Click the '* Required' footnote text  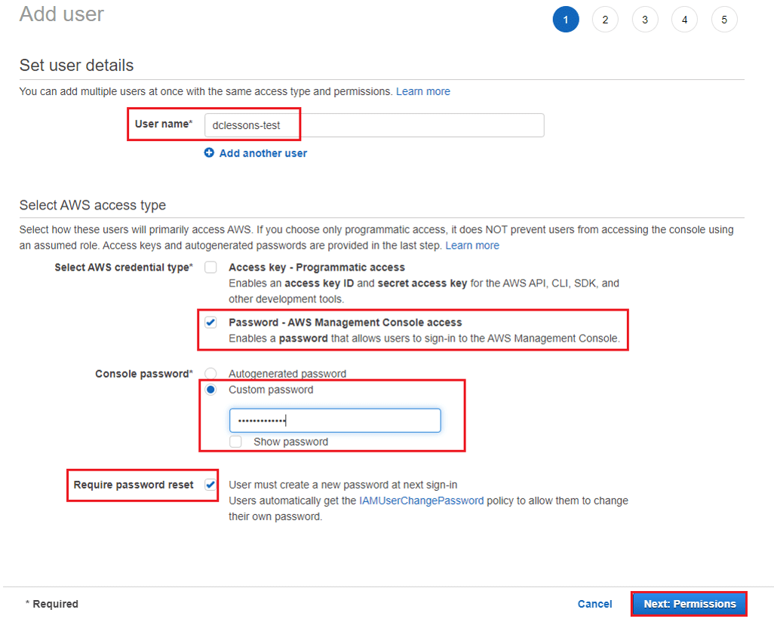pos(52,604)
